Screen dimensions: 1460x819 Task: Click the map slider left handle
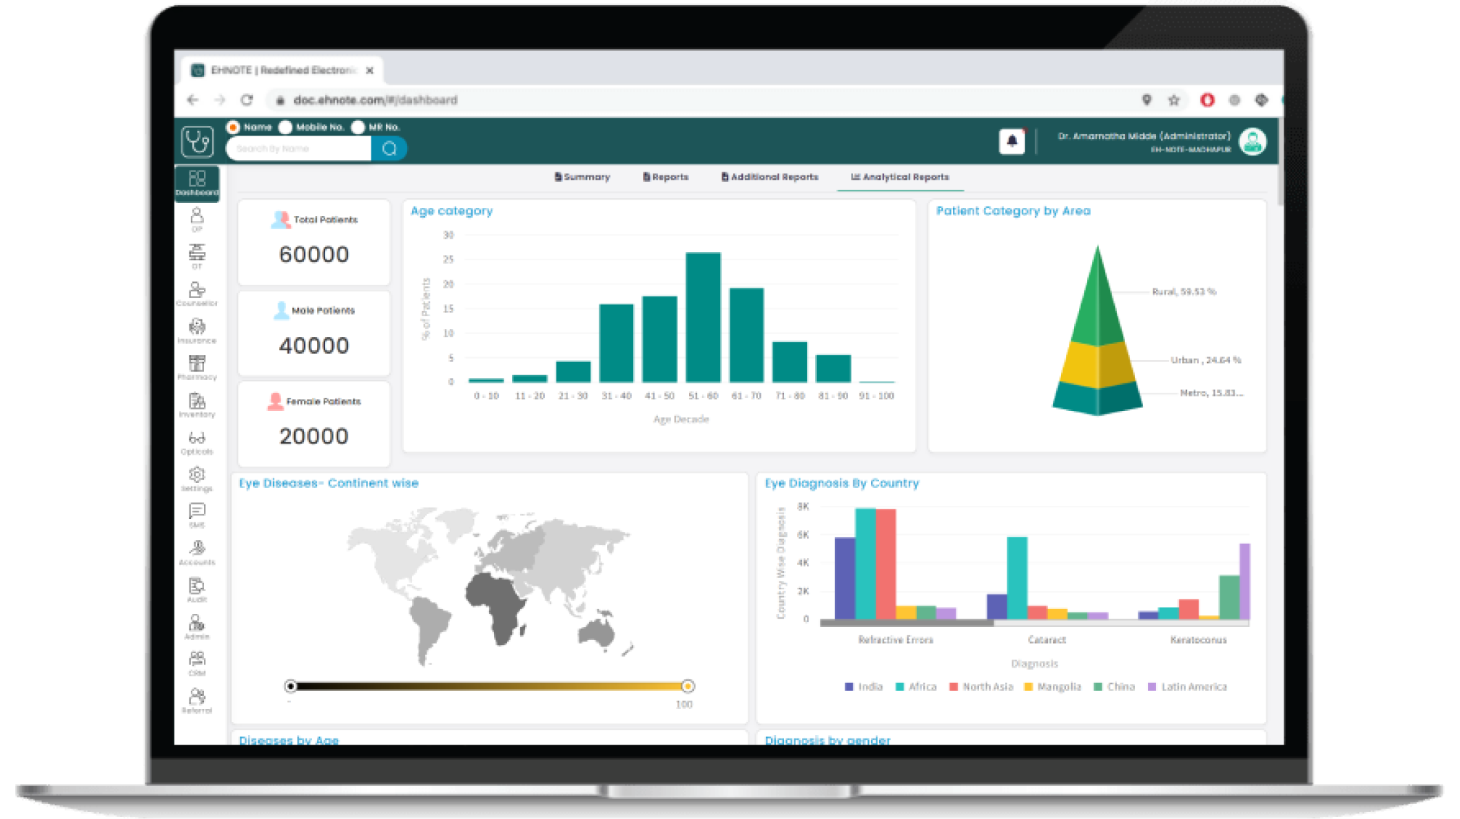291,686
